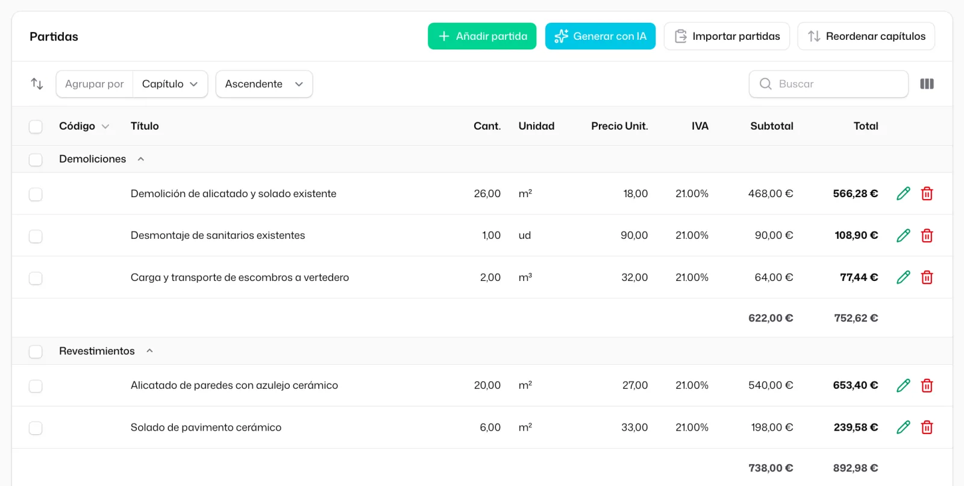Click the 468,00 € subtotal cell
Viewport: 964px width, 486px height.
click(x=771, y=194)
